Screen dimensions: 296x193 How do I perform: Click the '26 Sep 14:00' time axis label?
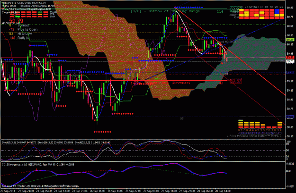click(x=116, y=191)
